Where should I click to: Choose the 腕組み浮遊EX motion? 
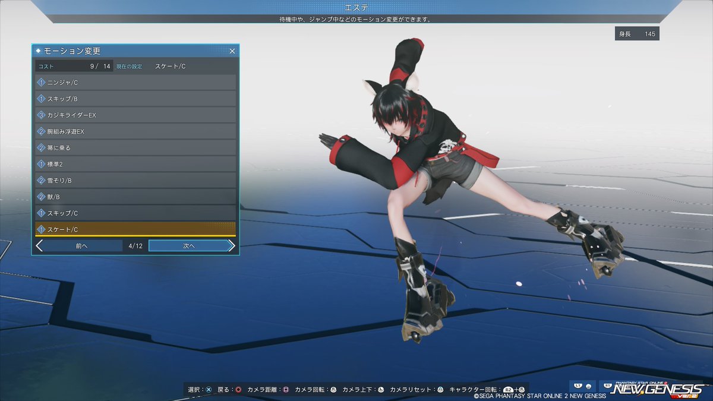coord(135,131)
